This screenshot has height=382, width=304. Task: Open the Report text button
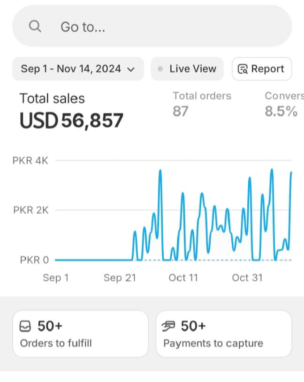click(267, 69)
